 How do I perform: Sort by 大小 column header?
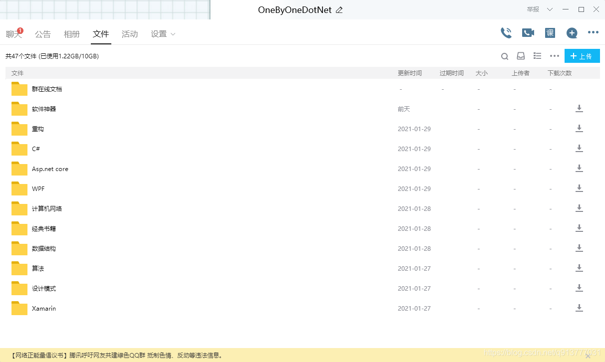point(482,73)
